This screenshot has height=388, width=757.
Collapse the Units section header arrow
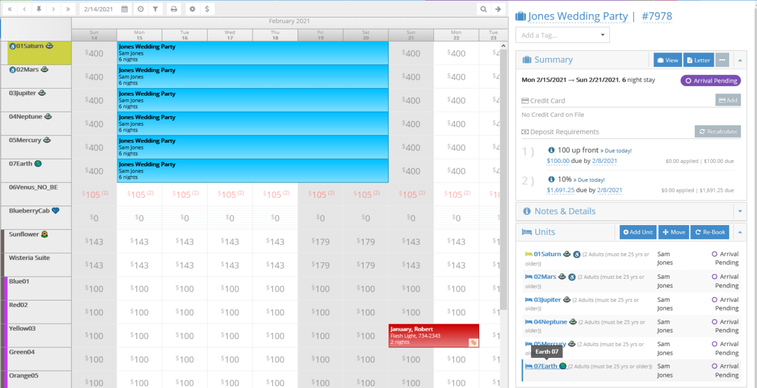tap(740, 232)
